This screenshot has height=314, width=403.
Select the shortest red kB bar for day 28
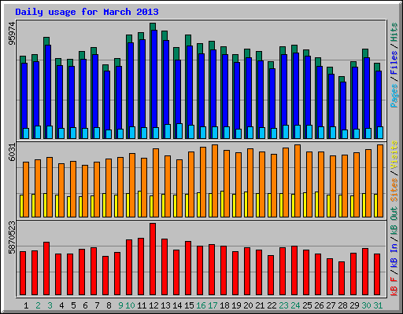pos(342,278)
